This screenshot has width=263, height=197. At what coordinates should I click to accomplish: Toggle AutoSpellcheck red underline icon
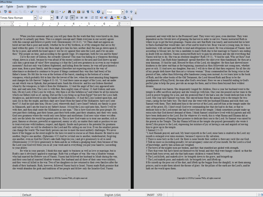pos(10,12)
